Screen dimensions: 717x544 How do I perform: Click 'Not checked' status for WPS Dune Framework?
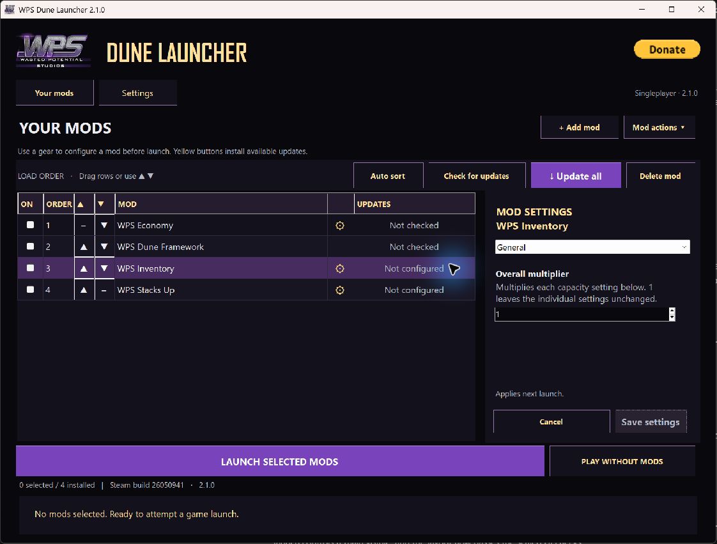click(x=414, y=247)
